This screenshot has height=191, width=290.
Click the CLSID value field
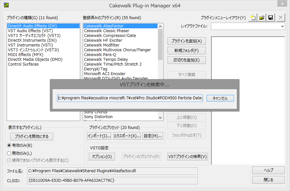[112, 180]
